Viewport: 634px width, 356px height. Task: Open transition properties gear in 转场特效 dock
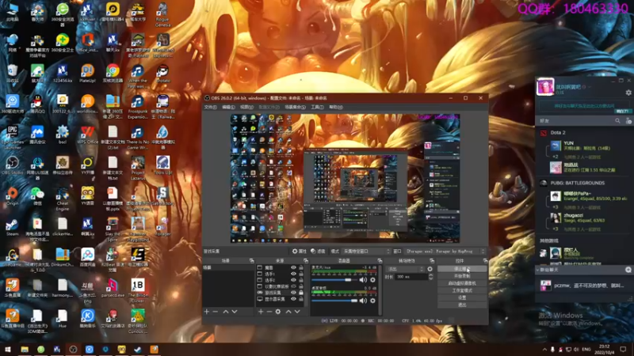pyautogui.click(x=430, y=269)
